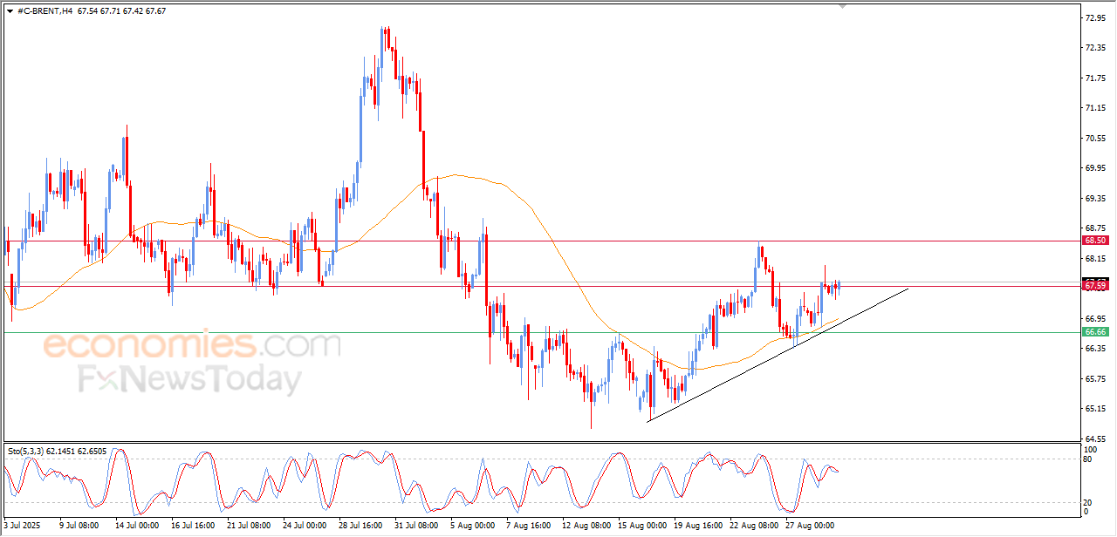Click the 3 Jul 2025 date label
1117x537 pixels.
pos(22,526)
